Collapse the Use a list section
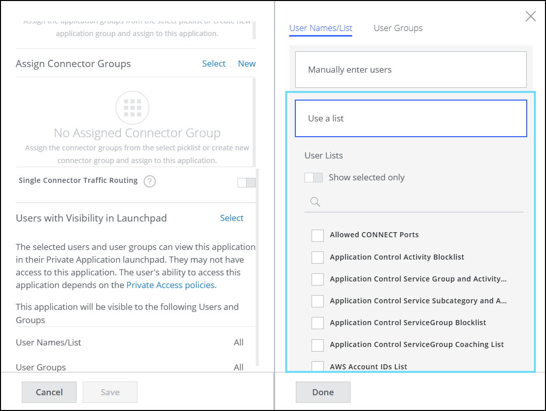This screenshot has width=546, height=411. tap(411, 118)
